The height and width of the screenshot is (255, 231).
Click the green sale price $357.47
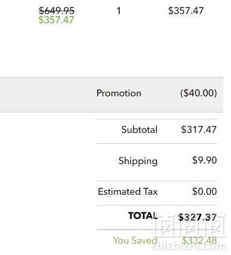click(x=56, y=20)
